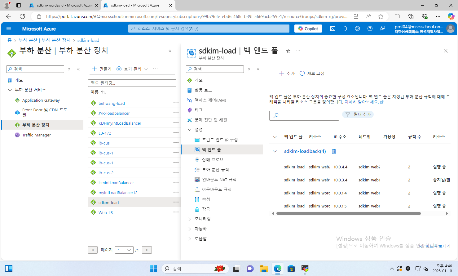Viewport: 458px width, 276px height.
Task: Collapse 부하 분산 서비스 group
Action: (x=10, y=90)
